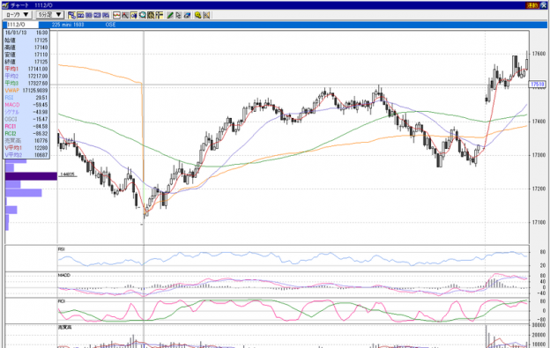Click the 1112/O symbol code input field
This screenshot has width=550, height=348.
(22, 25)
